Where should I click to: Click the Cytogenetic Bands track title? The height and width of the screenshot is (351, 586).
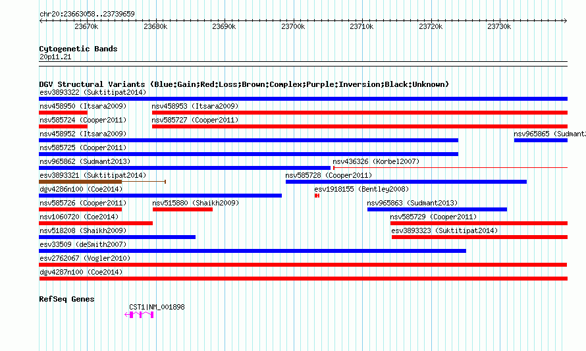(x=78, y=49)
